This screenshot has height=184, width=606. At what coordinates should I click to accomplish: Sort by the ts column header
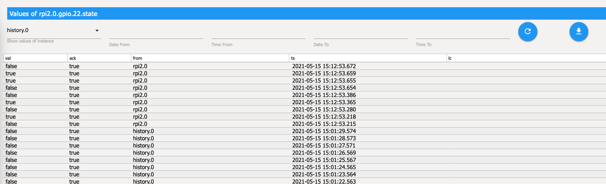pos(368,58)
